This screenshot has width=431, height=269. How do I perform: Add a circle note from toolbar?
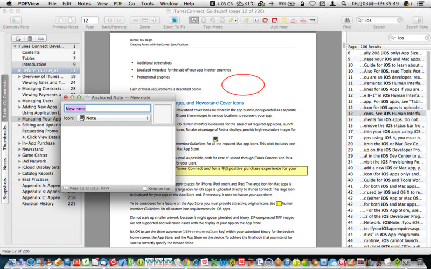(265, 20)
